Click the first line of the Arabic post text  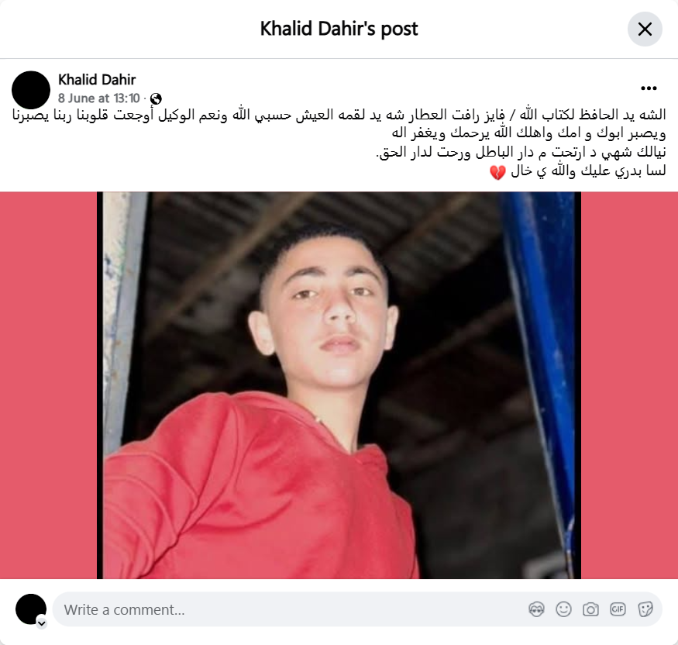pyautogui.click(x=339, y=115)
